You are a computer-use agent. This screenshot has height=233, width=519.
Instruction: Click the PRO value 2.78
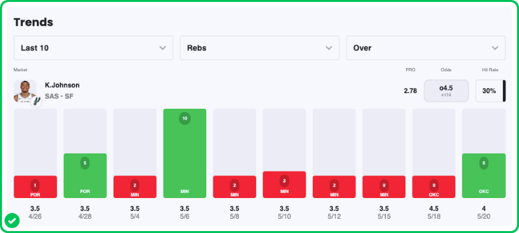point(410,91)
